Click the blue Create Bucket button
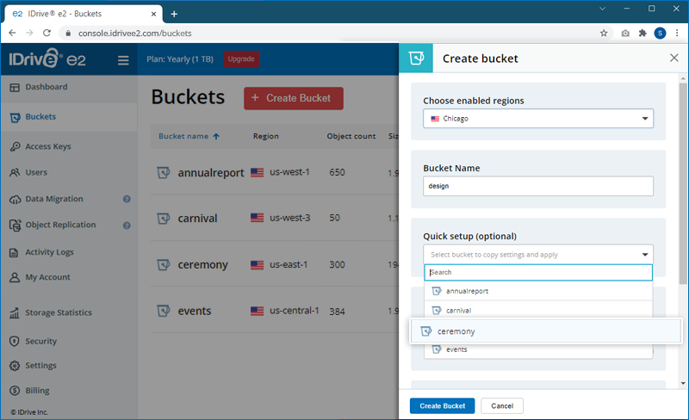Image resolution: width=689 pixels, height=420 pixels. pos(442,405)
